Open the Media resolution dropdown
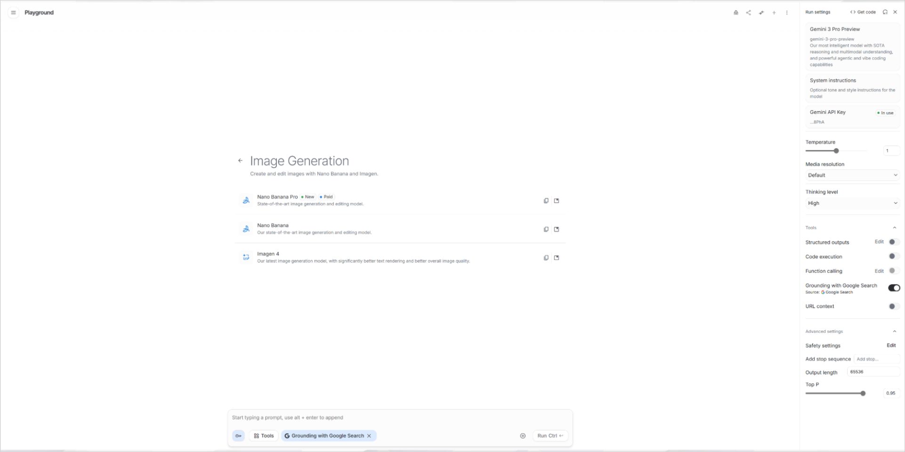 click(852, 175)
